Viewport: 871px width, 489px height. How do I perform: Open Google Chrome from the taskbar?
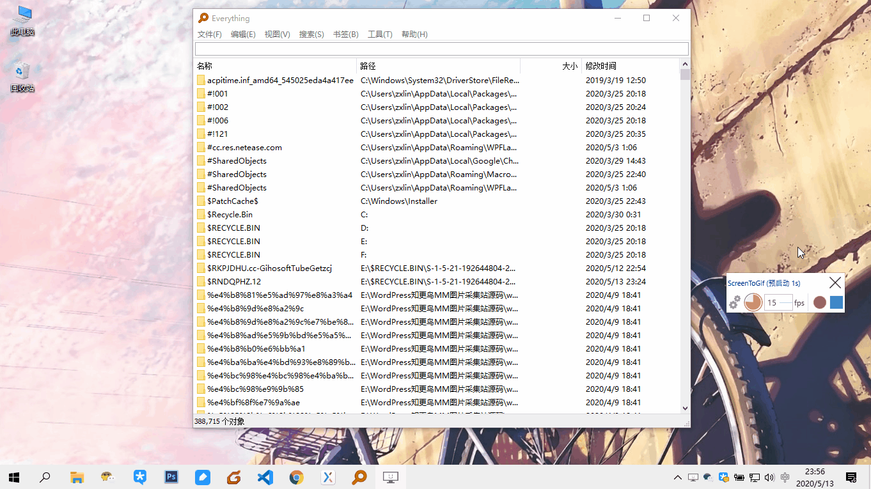pyautogui.click(x=296, y=477)
